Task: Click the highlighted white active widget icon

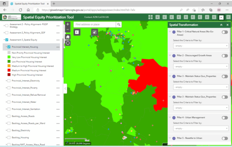Action: (221, 17)
